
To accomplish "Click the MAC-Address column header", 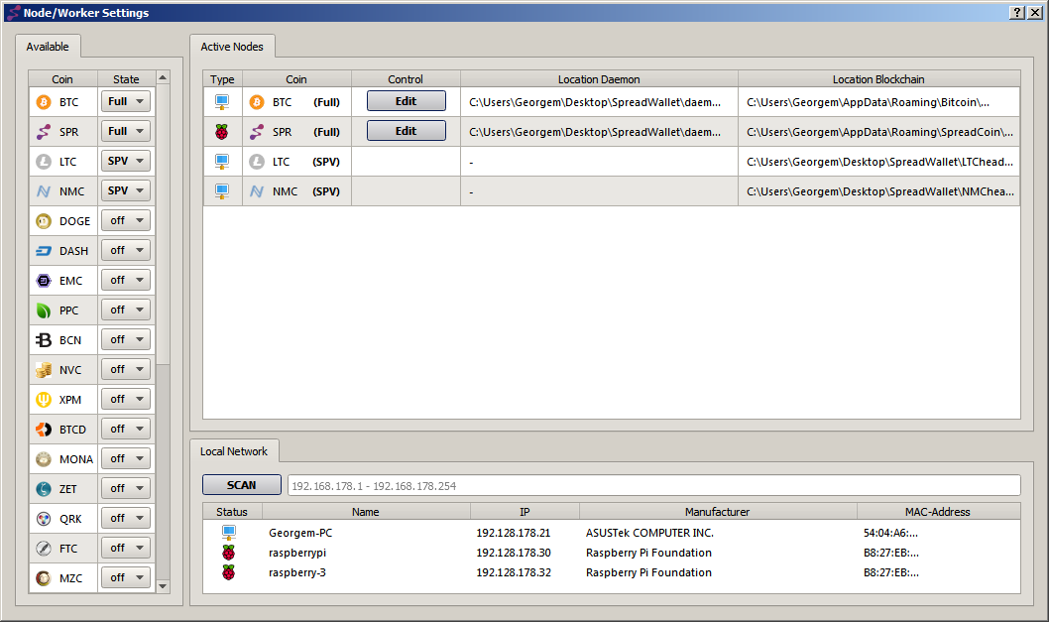I will coord(938,512).
